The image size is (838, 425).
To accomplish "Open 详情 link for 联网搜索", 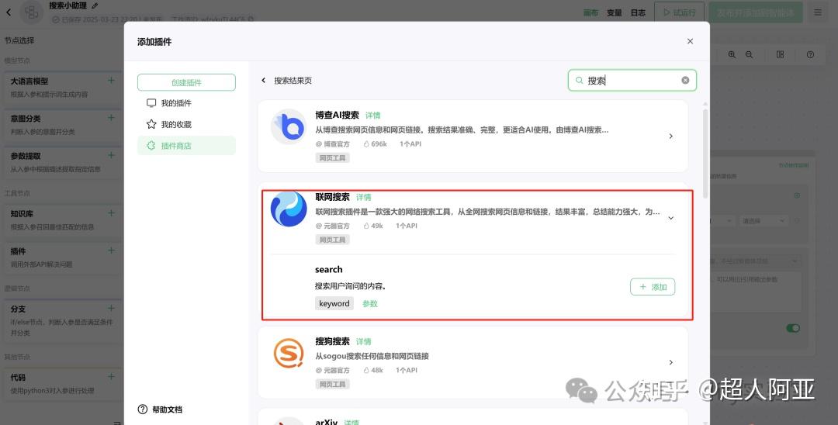I will pyautogui.click(x=363, y=198).
